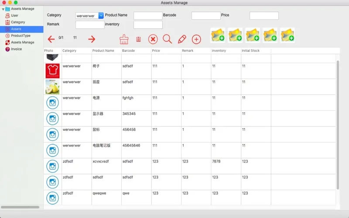Click the Remark column header
Screen dimensions: 349x218
coord(196,51)
